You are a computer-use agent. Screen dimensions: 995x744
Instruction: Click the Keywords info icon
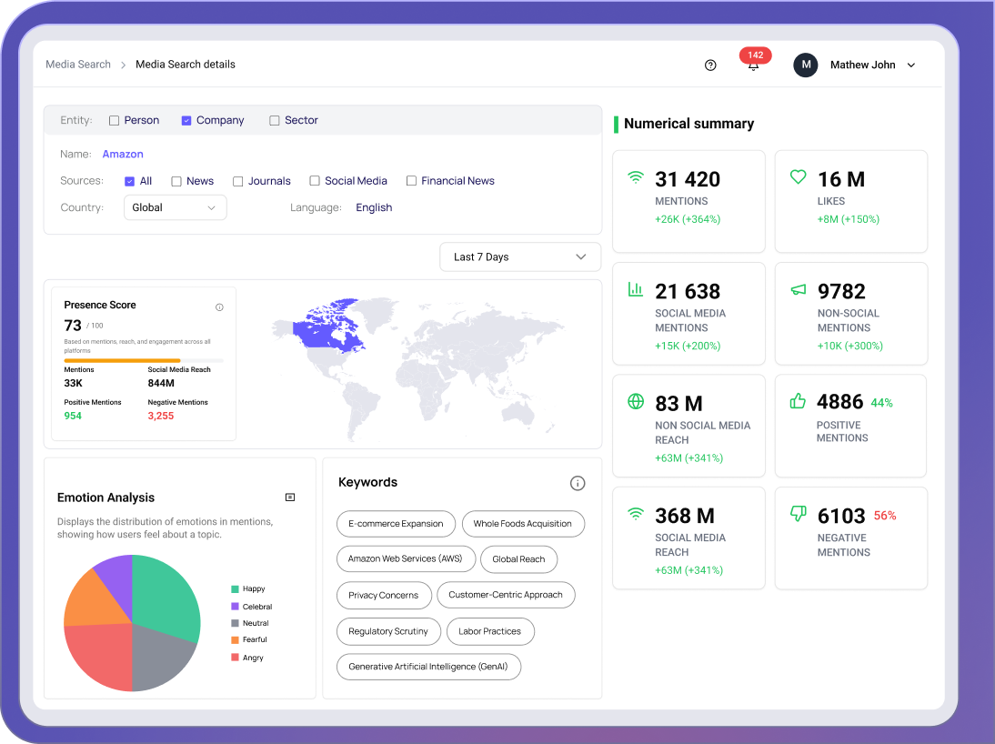pos(578,483)
